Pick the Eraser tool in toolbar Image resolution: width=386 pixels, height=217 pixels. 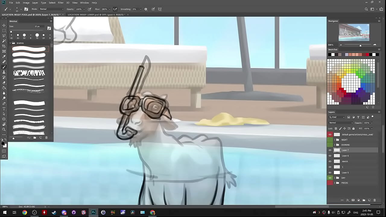4,83
